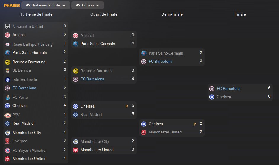Viewport: 279px width, 165px height.
Task: Click Chelsea's penalty 'p' marker in semi-final
Action: click(x=195, y=124)
